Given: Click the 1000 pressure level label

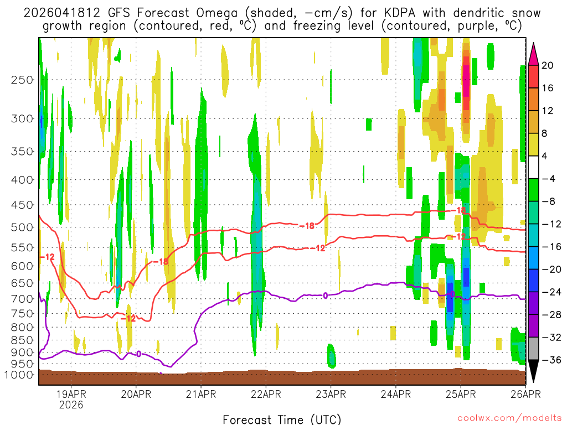Looking at the screenshot, I should tap(19, 375).
